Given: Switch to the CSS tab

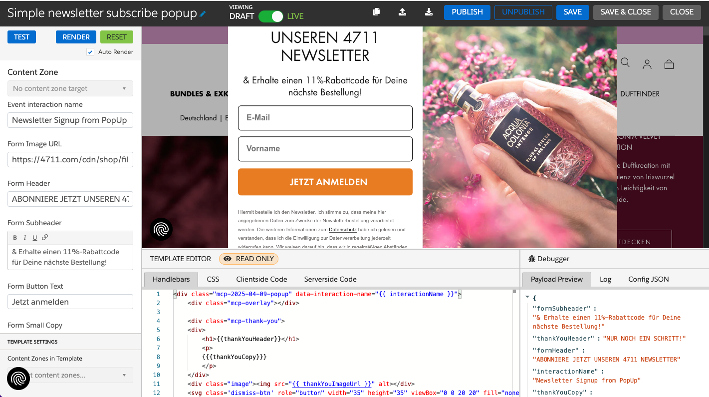Looking at the screenshot, I should 213,279.
